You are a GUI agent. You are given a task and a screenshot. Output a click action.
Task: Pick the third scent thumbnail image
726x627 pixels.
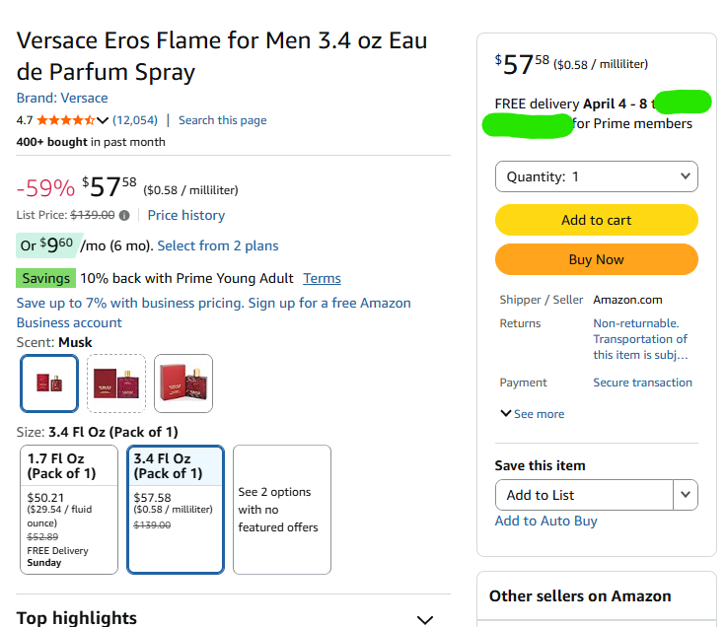[183, 383]
